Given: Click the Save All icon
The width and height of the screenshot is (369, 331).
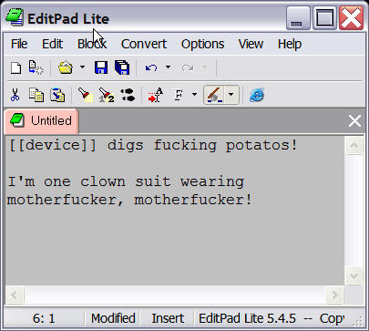Looking at the screenshot, I should click(122, 67).
